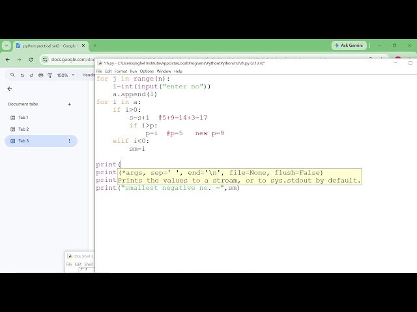
Task: Click the comment '#5+9=14+3=17'
Action: click(183, 118)
